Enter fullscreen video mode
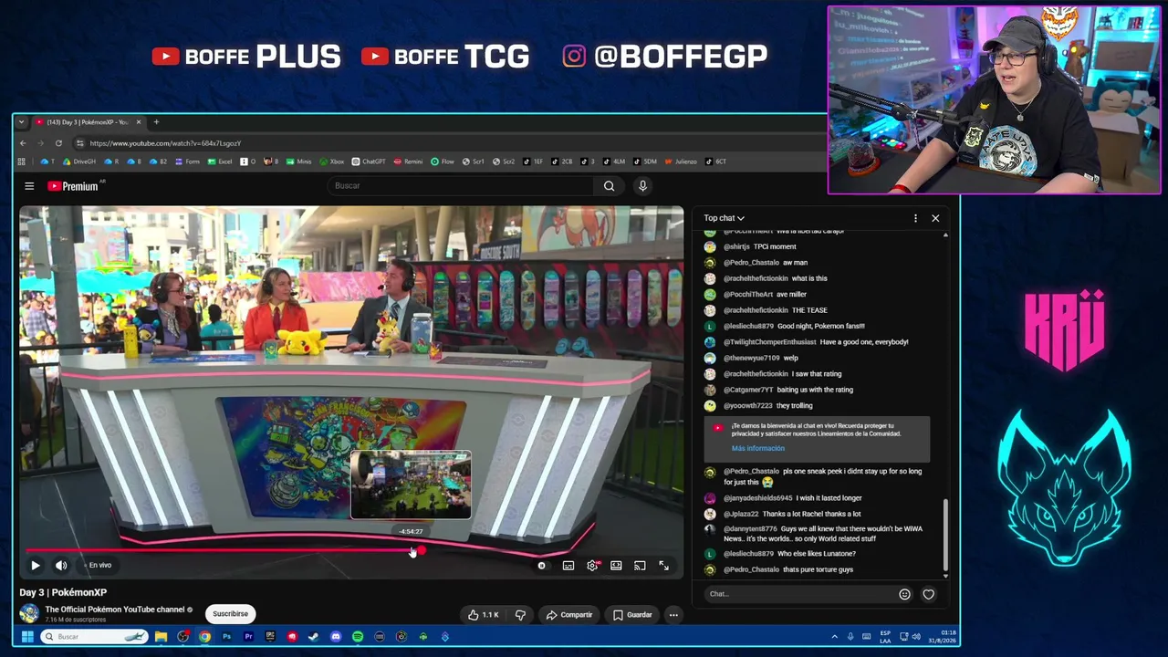Image resolution: width=1168 pixels, height=657 pixels. [663, 566]
